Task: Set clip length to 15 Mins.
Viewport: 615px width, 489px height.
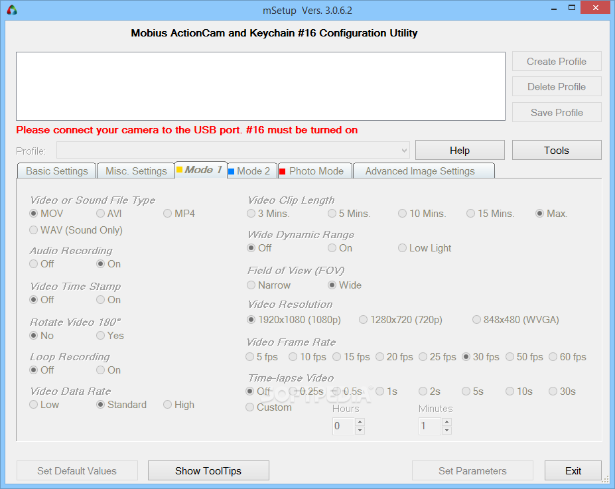Action: tap(491, 214)
